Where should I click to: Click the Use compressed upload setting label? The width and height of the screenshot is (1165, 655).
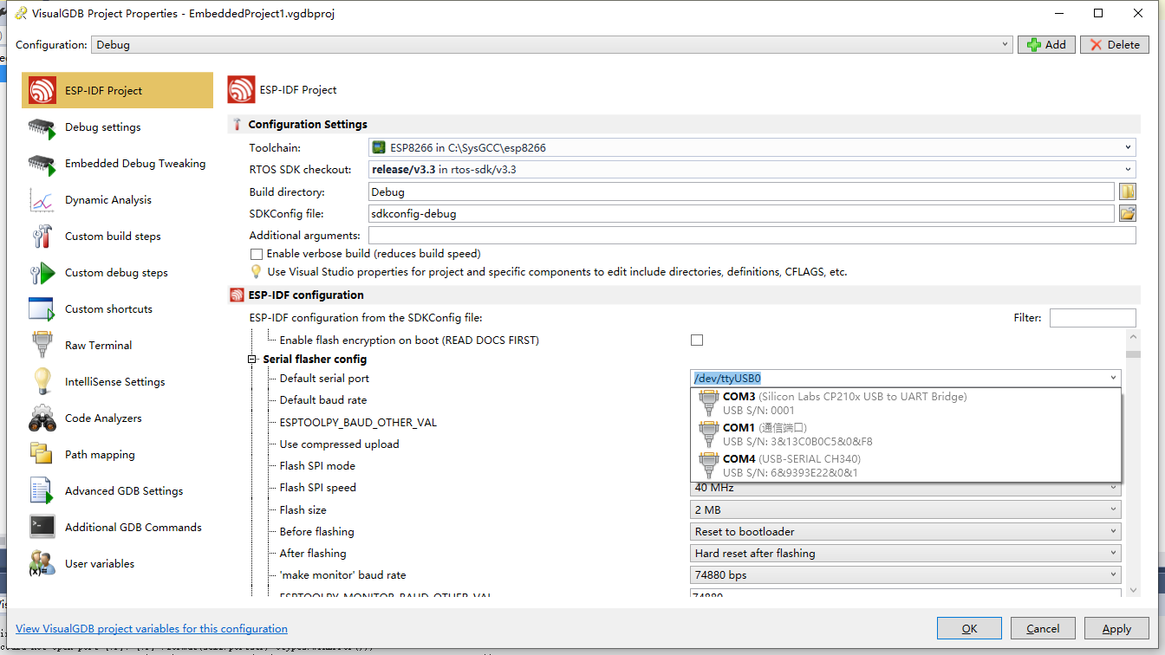click(339, 444)
